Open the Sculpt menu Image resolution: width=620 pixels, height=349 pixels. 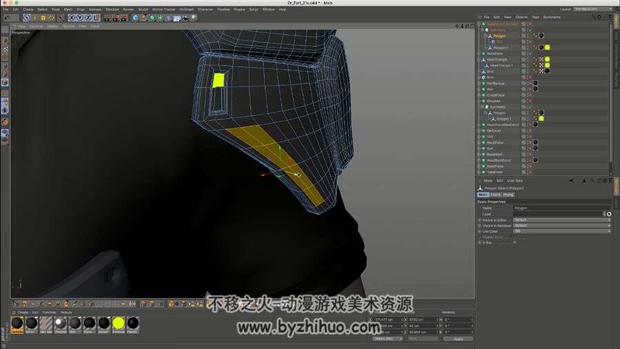pos(143,9)
